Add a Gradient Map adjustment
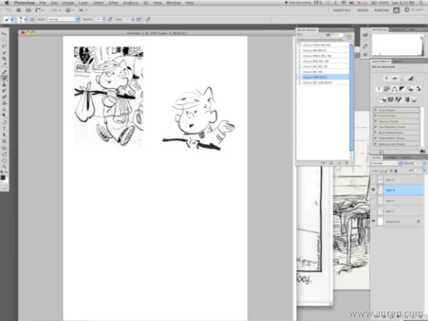 pos(407,100)
